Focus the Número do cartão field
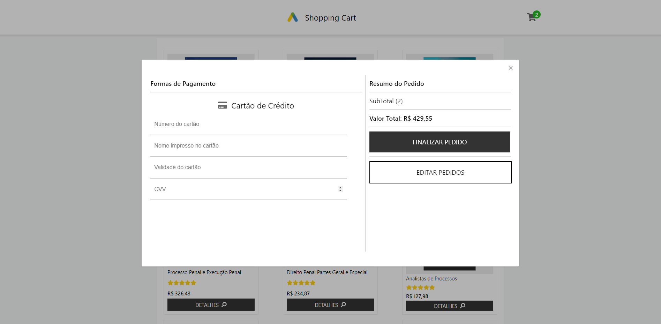The image size is (661, 324). click(x=249, y=124)
